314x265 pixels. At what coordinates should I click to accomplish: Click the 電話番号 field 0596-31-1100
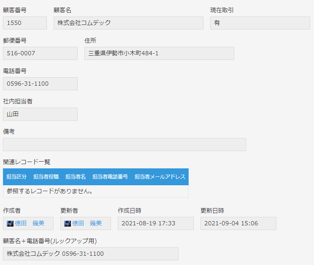tap(40, 84)
